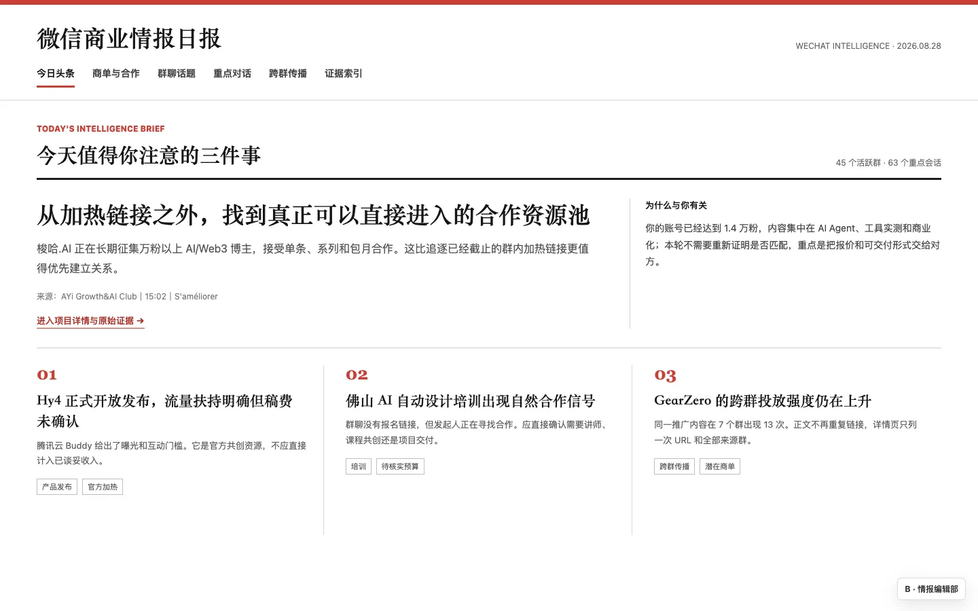Select the 培训 tag
Screen dimensions: 978x611
click(x=359, y=466)
